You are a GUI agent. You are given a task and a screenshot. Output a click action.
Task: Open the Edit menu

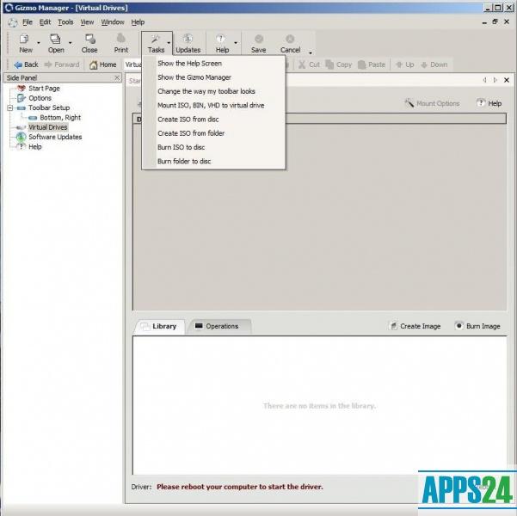click(46, 22)
